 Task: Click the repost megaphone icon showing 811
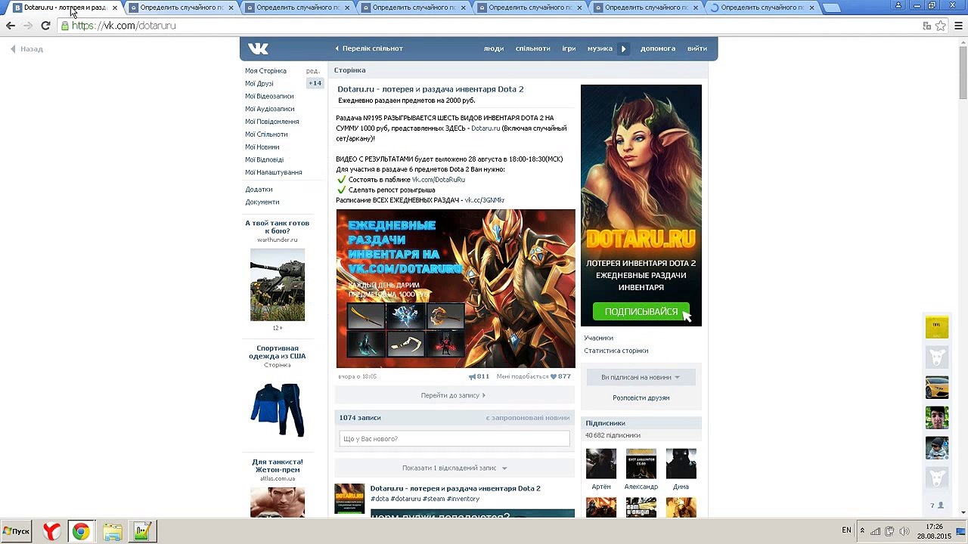click(472, 376)
